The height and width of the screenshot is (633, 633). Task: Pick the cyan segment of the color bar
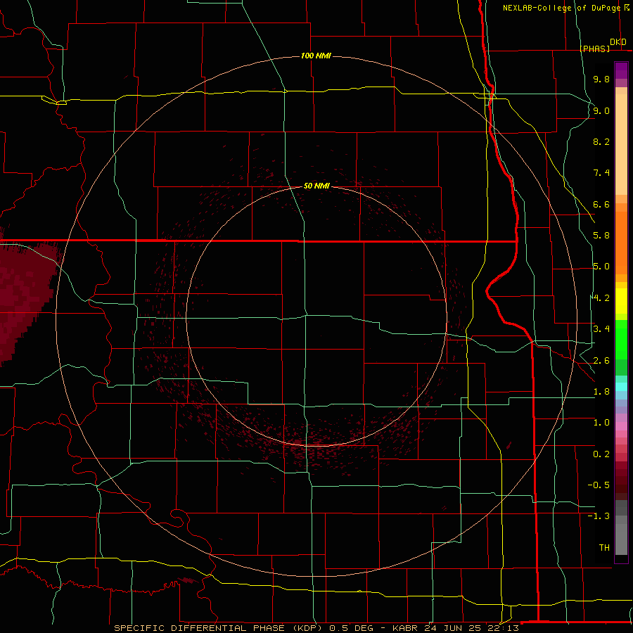[621, 387]
